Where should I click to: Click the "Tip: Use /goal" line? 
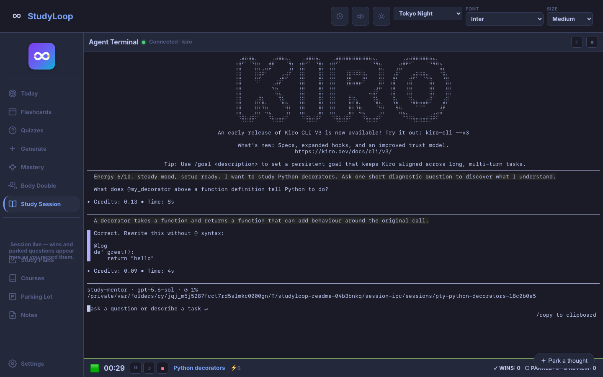pos(345,164)
